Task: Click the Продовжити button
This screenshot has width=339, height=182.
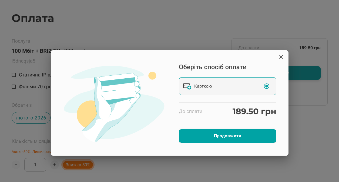Action: pos(227,136)
